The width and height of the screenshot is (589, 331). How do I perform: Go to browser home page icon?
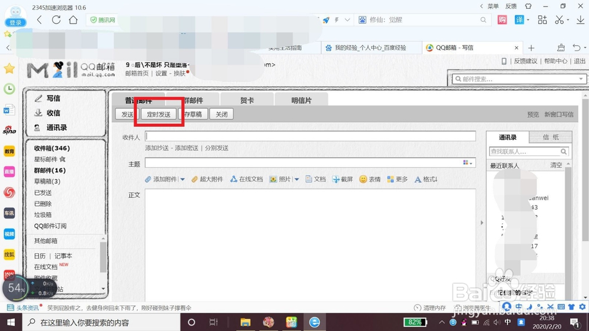[73, 20]
